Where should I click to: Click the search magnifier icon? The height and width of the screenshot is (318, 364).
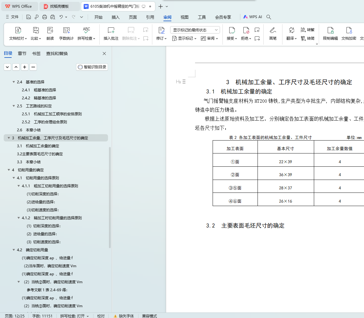269,17
